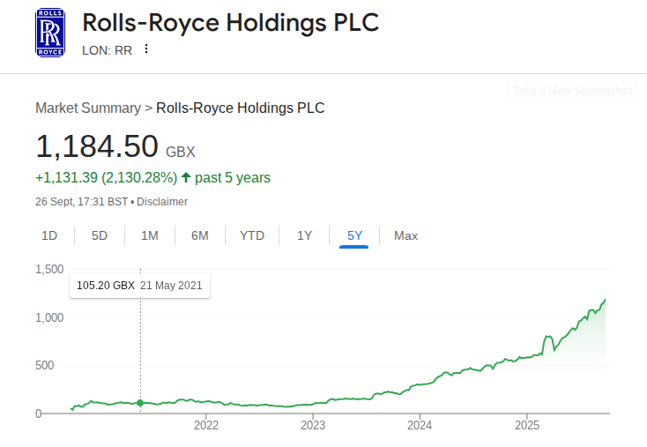Click the 1,000 y-axis label
The height and width of the screenshot is (447, 647).
point(49,317)
